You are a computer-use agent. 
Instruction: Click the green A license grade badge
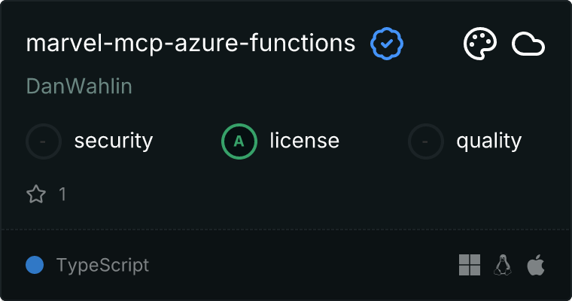239,141
